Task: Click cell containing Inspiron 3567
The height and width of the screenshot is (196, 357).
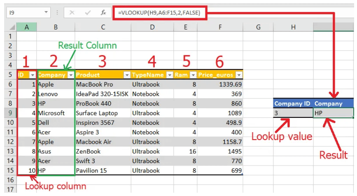Action: [x=103, y=122]
